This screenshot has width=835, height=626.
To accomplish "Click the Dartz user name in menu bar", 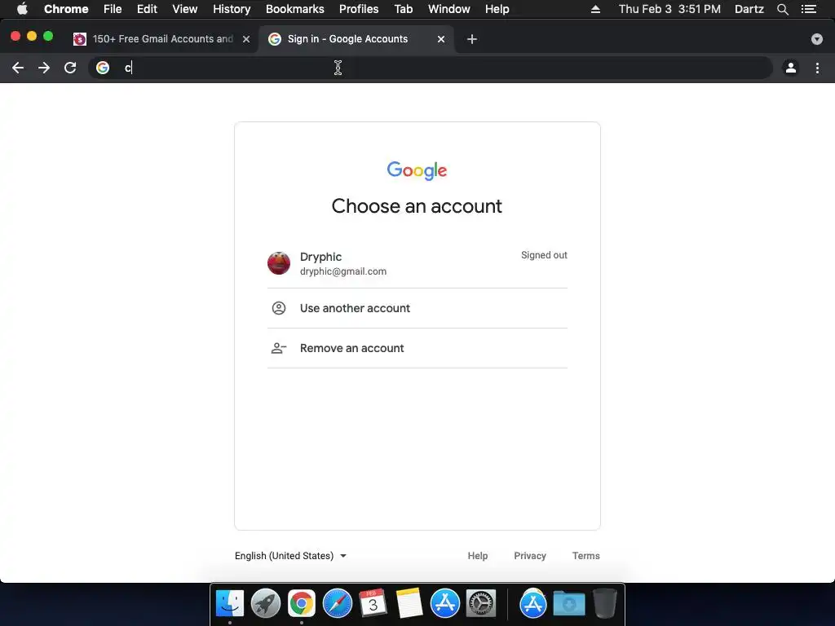I will (749, 9).
